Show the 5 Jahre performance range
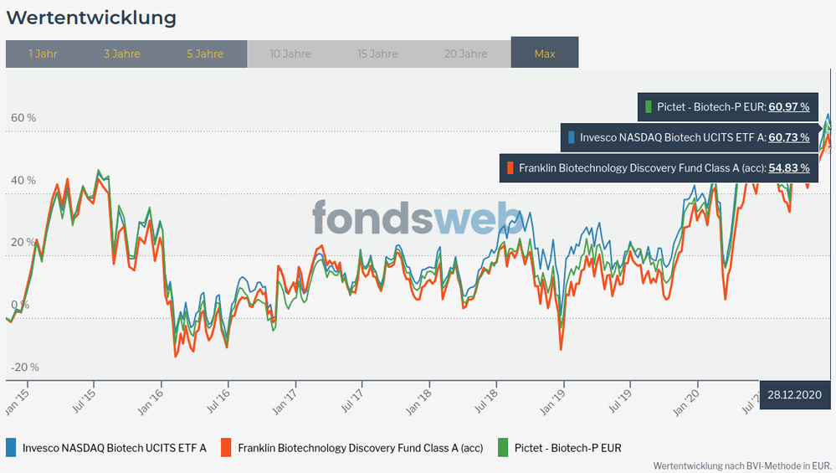The height and width of the screenshot is (473, 836). tap(205, 54)
